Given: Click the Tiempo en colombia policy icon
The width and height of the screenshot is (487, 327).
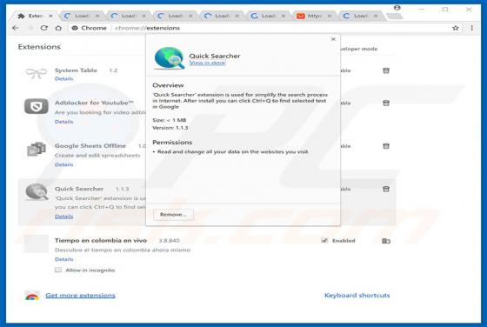Looking at the screenshot, I should point(386,241).
